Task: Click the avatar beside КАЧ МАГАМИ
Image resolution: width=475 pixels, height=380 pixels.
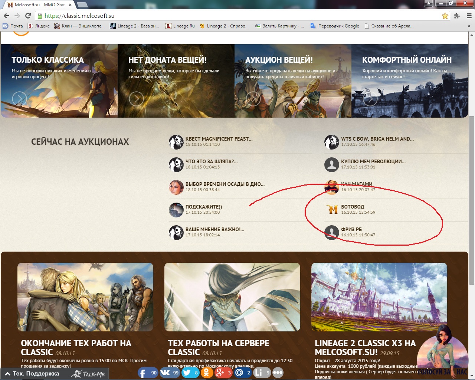Action: [332, 187]
